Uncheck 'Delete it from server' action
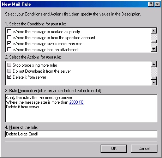Viewport: 162px width, 158px height. pos(10,77)
